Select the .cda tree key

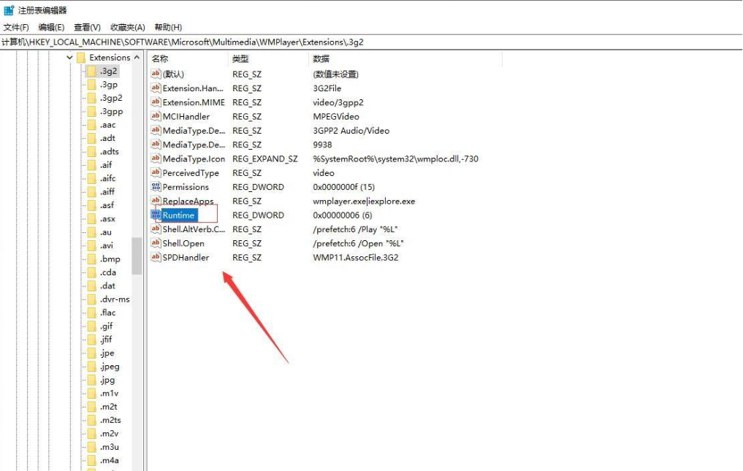click(108, 272)
